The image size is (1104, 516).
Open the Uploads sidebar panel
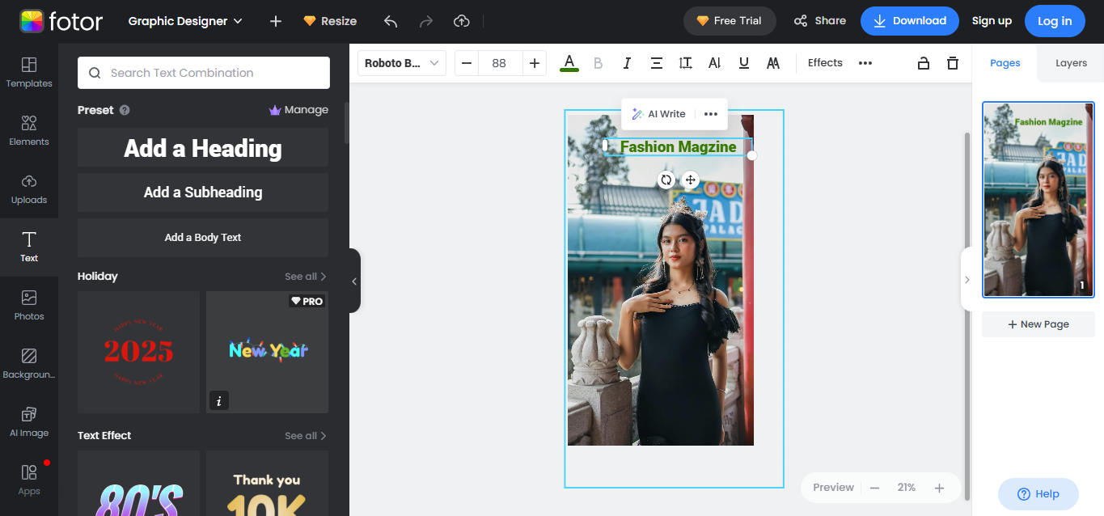(29, 189)
